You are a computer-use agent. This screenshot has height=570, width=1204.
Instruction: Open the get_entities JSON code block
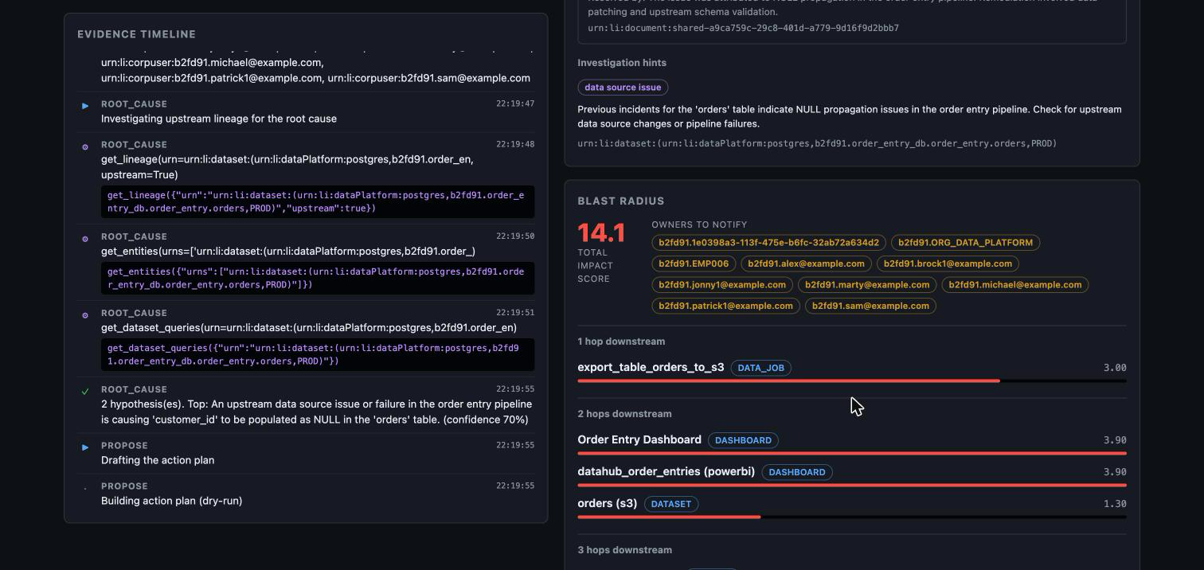pyautogui.click(x=318, y=279)
